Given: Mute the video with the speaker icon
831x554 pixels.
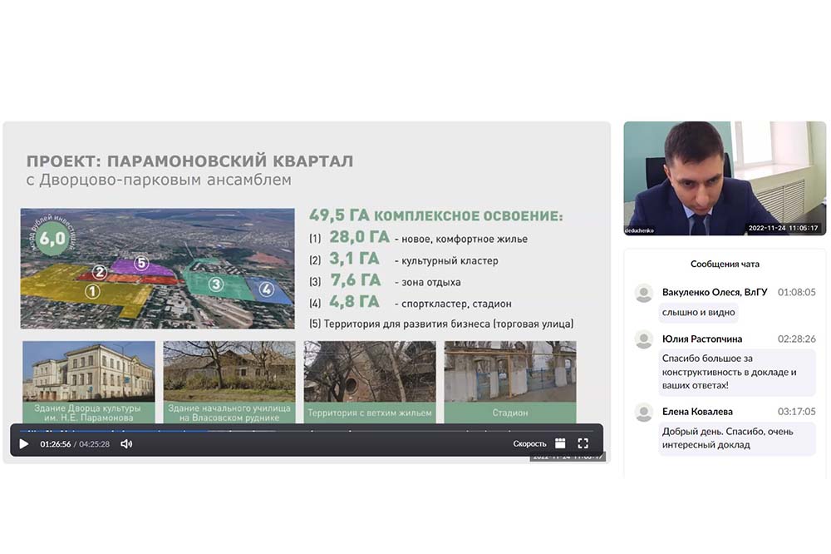Looking at the screenshot, I should pyautogui.click(x=126, y=444).
